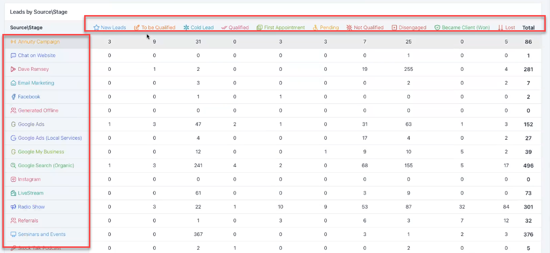Click the To be Qualified header text
Image resolution: width=550 pixels, height=253 pixels.
tap(158, 27)
